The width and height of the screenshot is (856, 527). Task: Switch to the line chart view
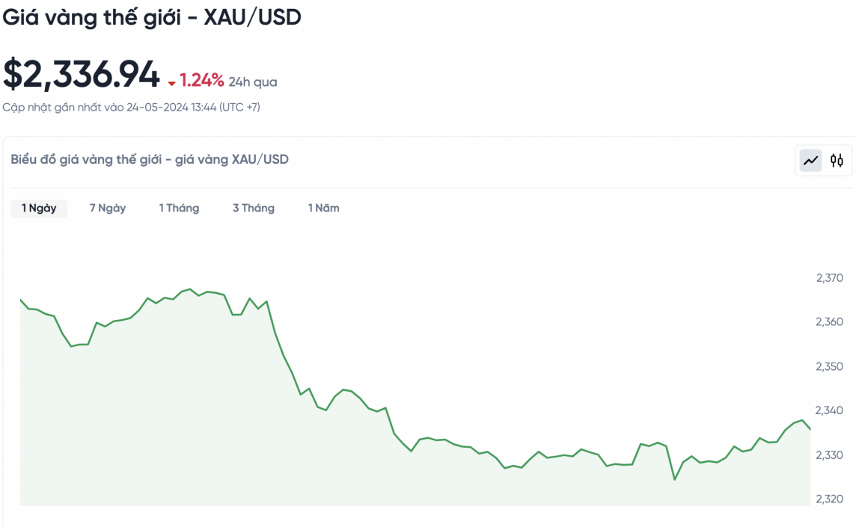click(810, 160)
